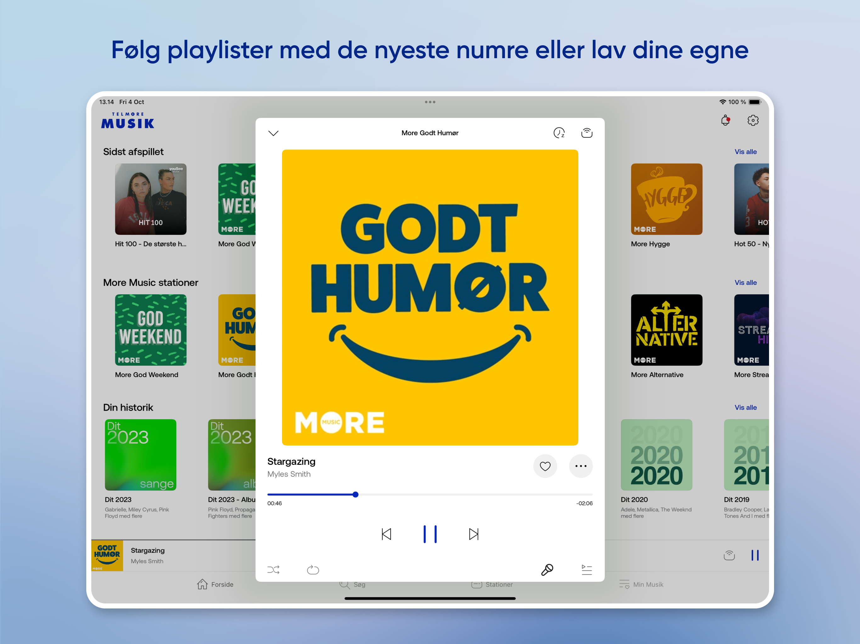Open the notifications bell
Image resolution: width=860 pixels, height=644 pixels.
point(725,120)
